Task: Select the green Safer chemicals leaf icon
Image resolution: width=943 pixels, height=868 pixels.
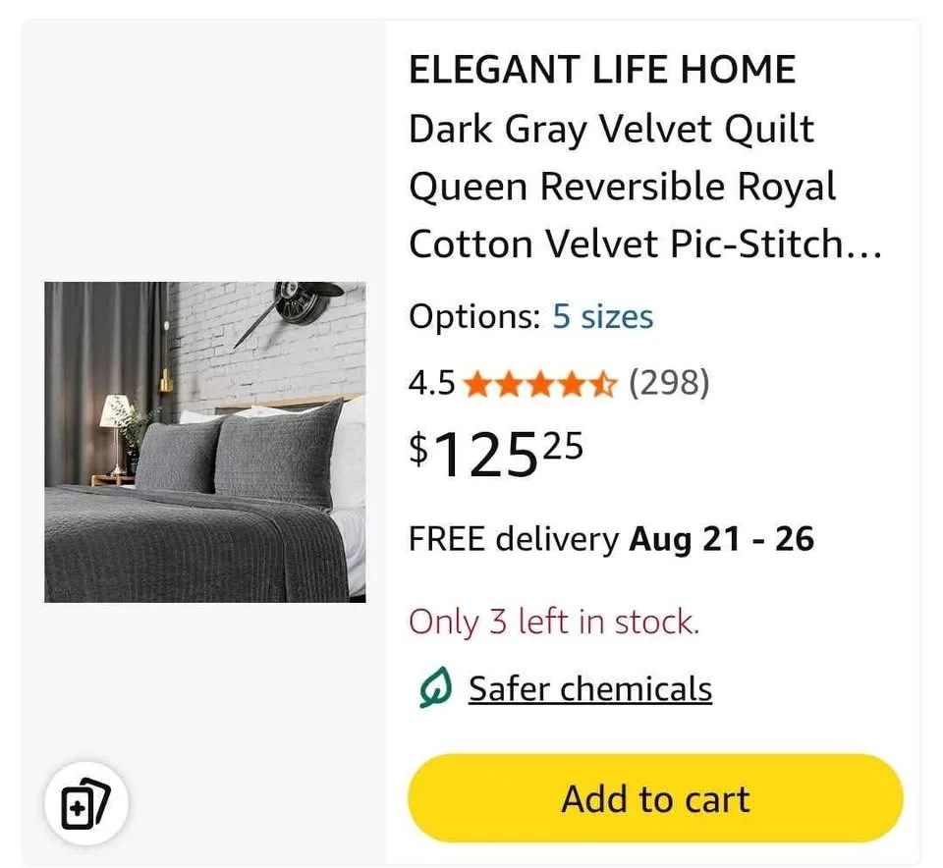Action: 432,688
